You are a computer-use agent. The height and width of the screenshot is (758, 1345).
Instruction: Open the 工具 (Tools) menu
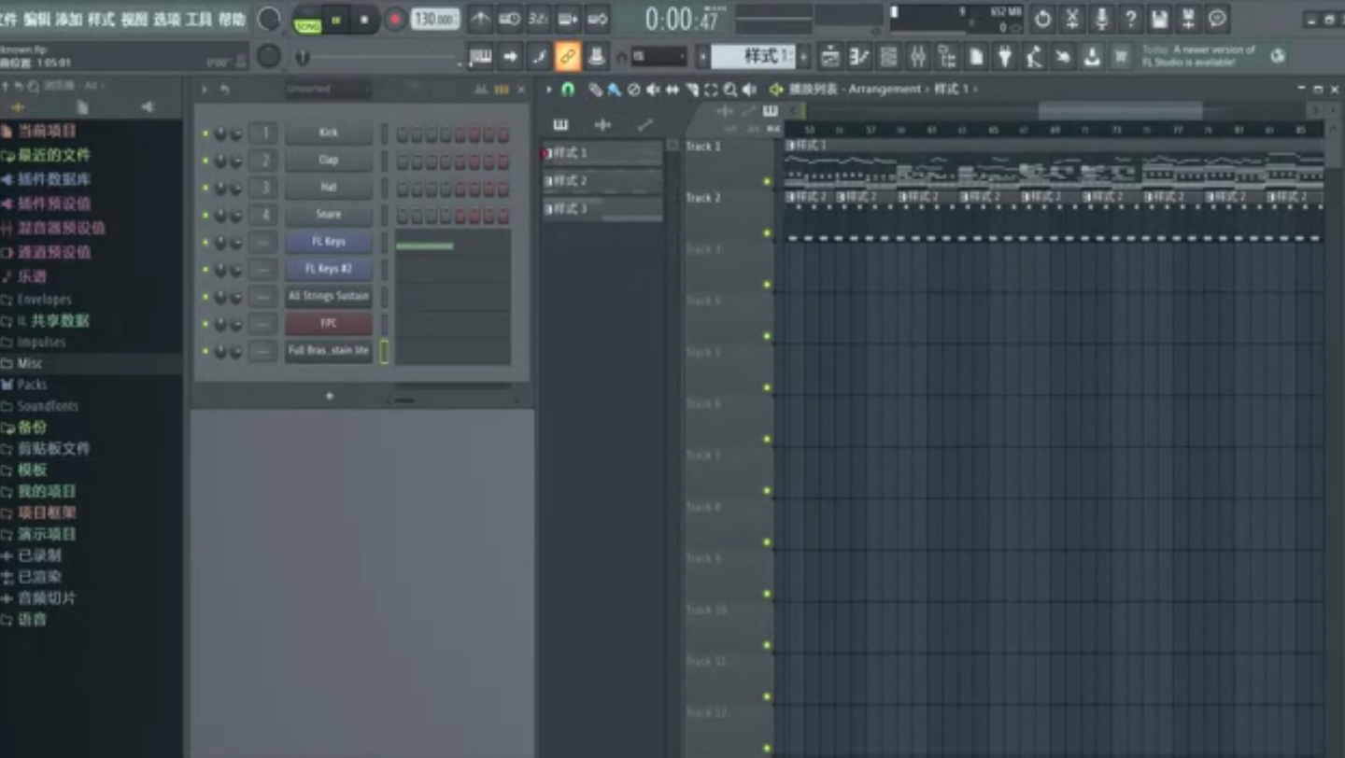199,19
